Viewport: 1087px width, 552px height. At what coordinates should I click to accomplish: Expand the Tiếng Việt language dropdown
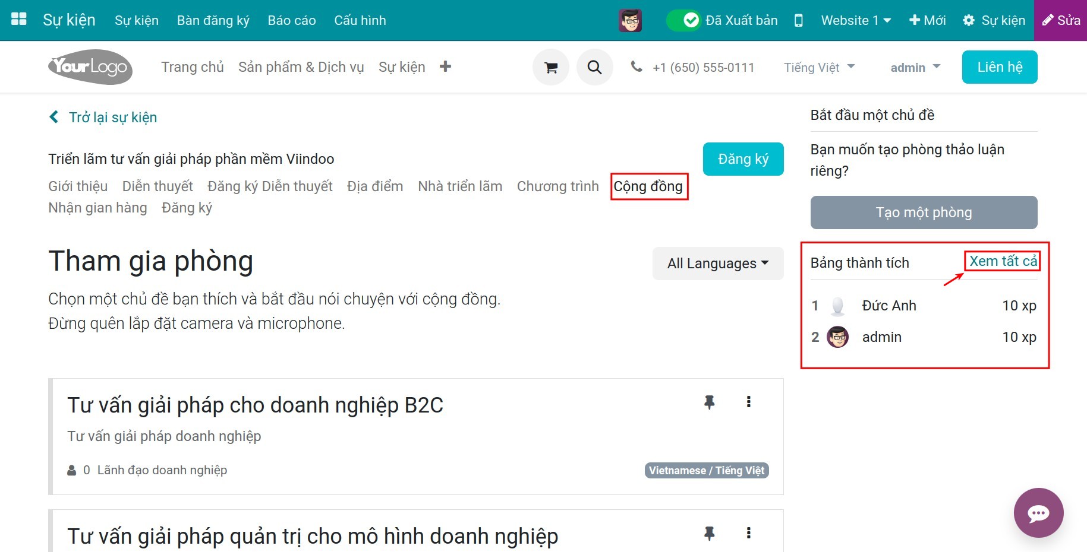[x=819, y=68]
